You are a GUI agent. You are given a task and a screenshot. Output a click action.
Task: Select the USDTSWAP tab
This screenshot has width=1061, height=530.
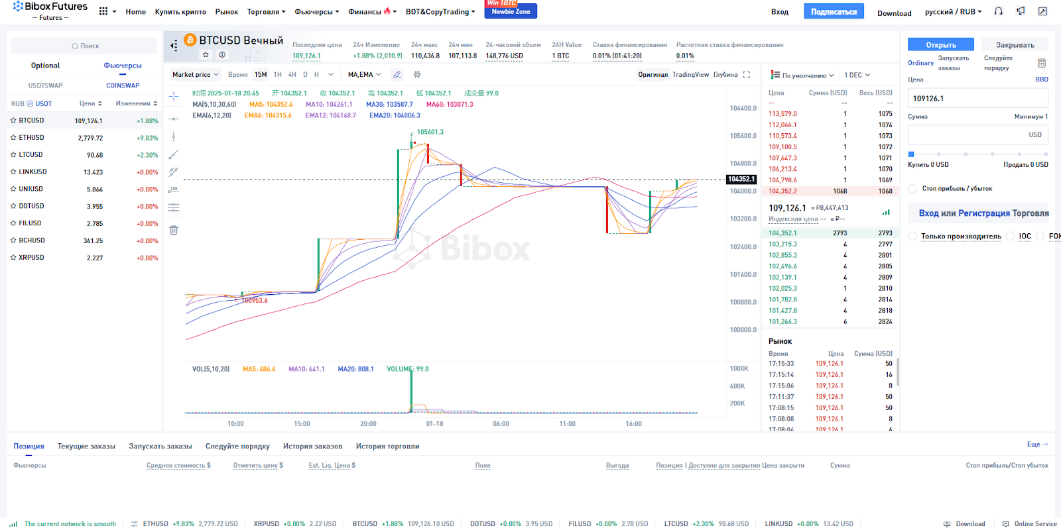(x=46, y=85)
